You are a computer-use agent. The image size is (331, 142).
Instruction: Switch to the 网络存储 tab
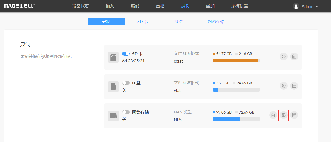coord(216,21)
